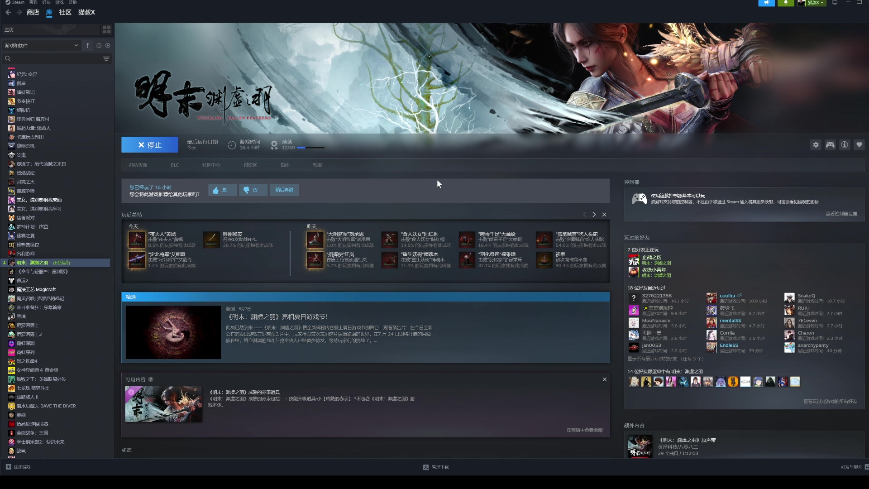The width and height of the screenshot is (869, 489).
Task: Open 管理下载 downloads manager
Action: click(436, 467)
